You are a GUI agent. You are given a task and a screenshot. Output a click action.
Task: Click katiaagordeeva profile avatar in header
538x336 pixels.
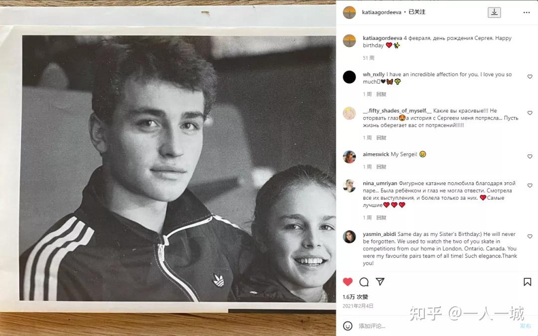pos(349,12)
